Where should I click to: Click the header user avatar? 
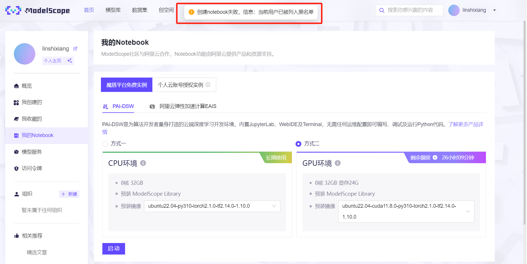tap(454, 10)
